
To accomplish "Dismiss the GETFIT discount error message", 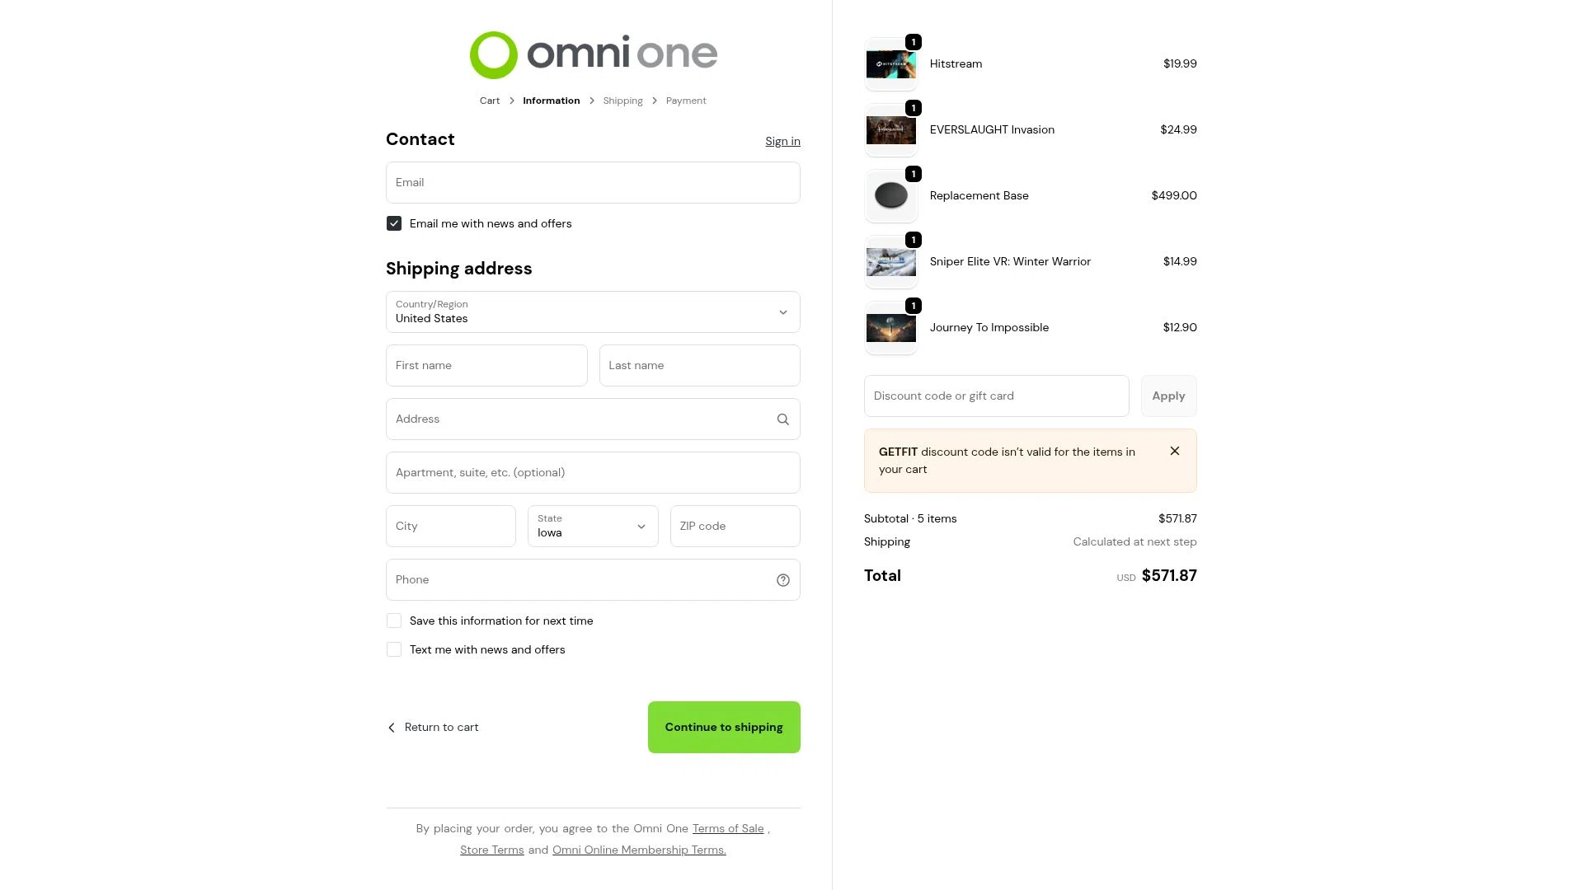I will (1174, 451).
